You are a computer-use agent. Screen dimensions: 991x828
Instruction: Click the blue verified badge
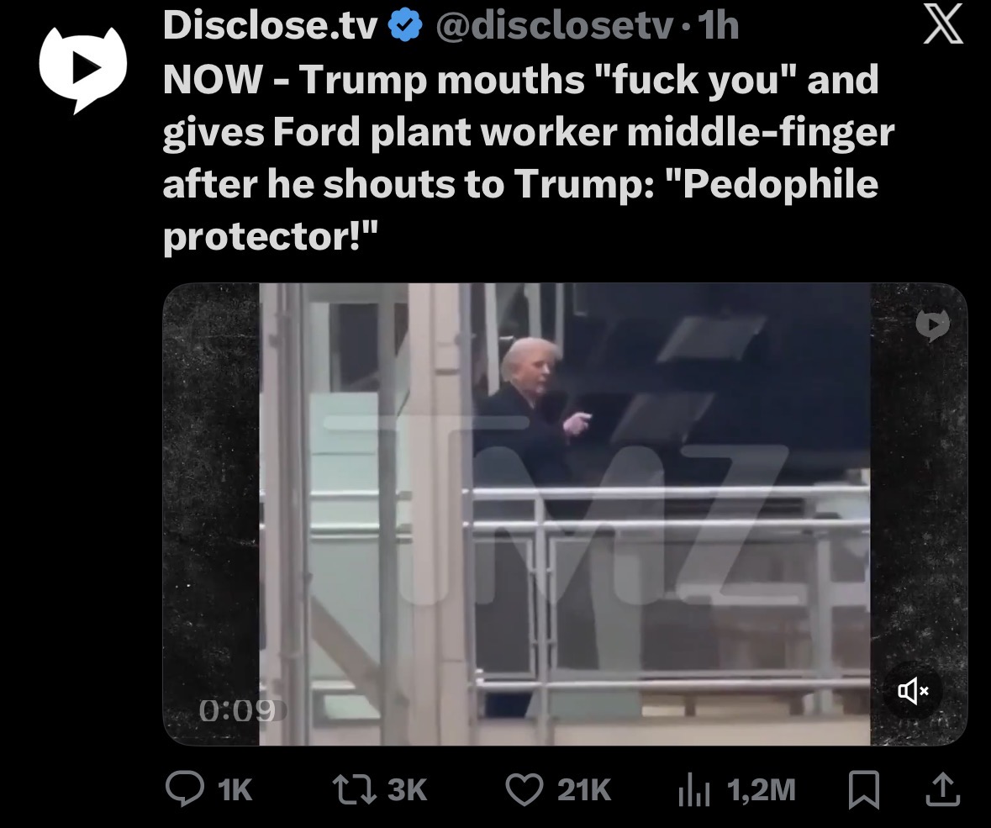coord(404,26)
